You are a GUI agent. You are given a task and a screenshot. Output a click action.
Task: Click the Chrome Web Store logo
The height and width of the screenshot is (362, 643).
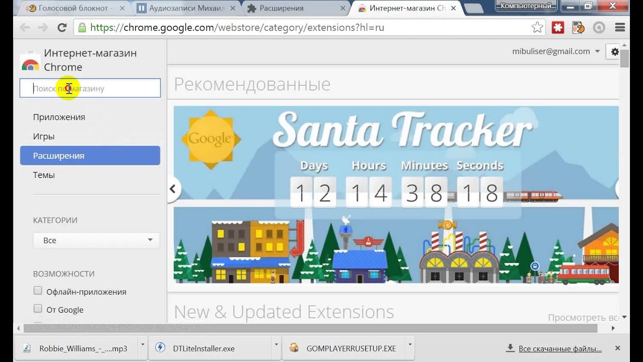(30, 61)
